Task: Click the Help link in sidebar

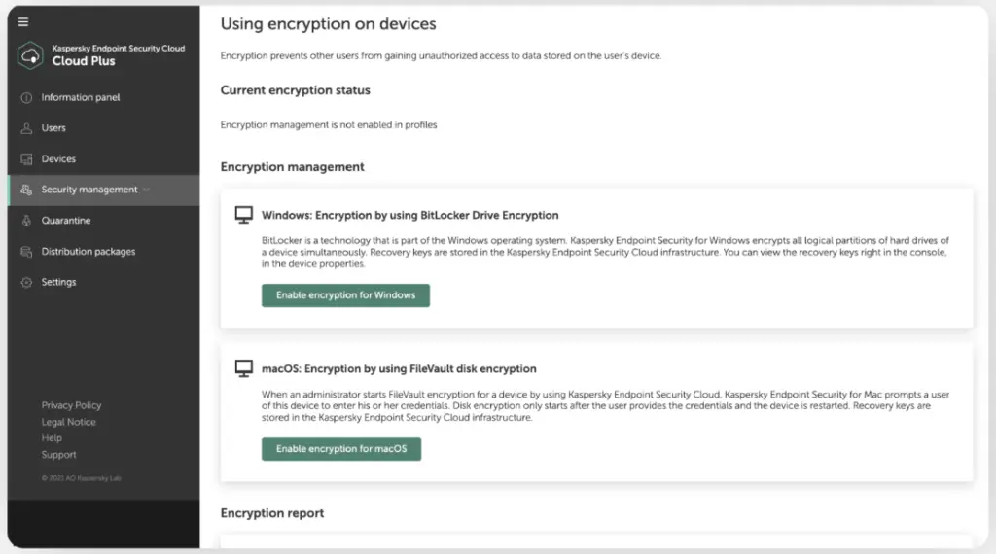Action: [x=52, y=438]
